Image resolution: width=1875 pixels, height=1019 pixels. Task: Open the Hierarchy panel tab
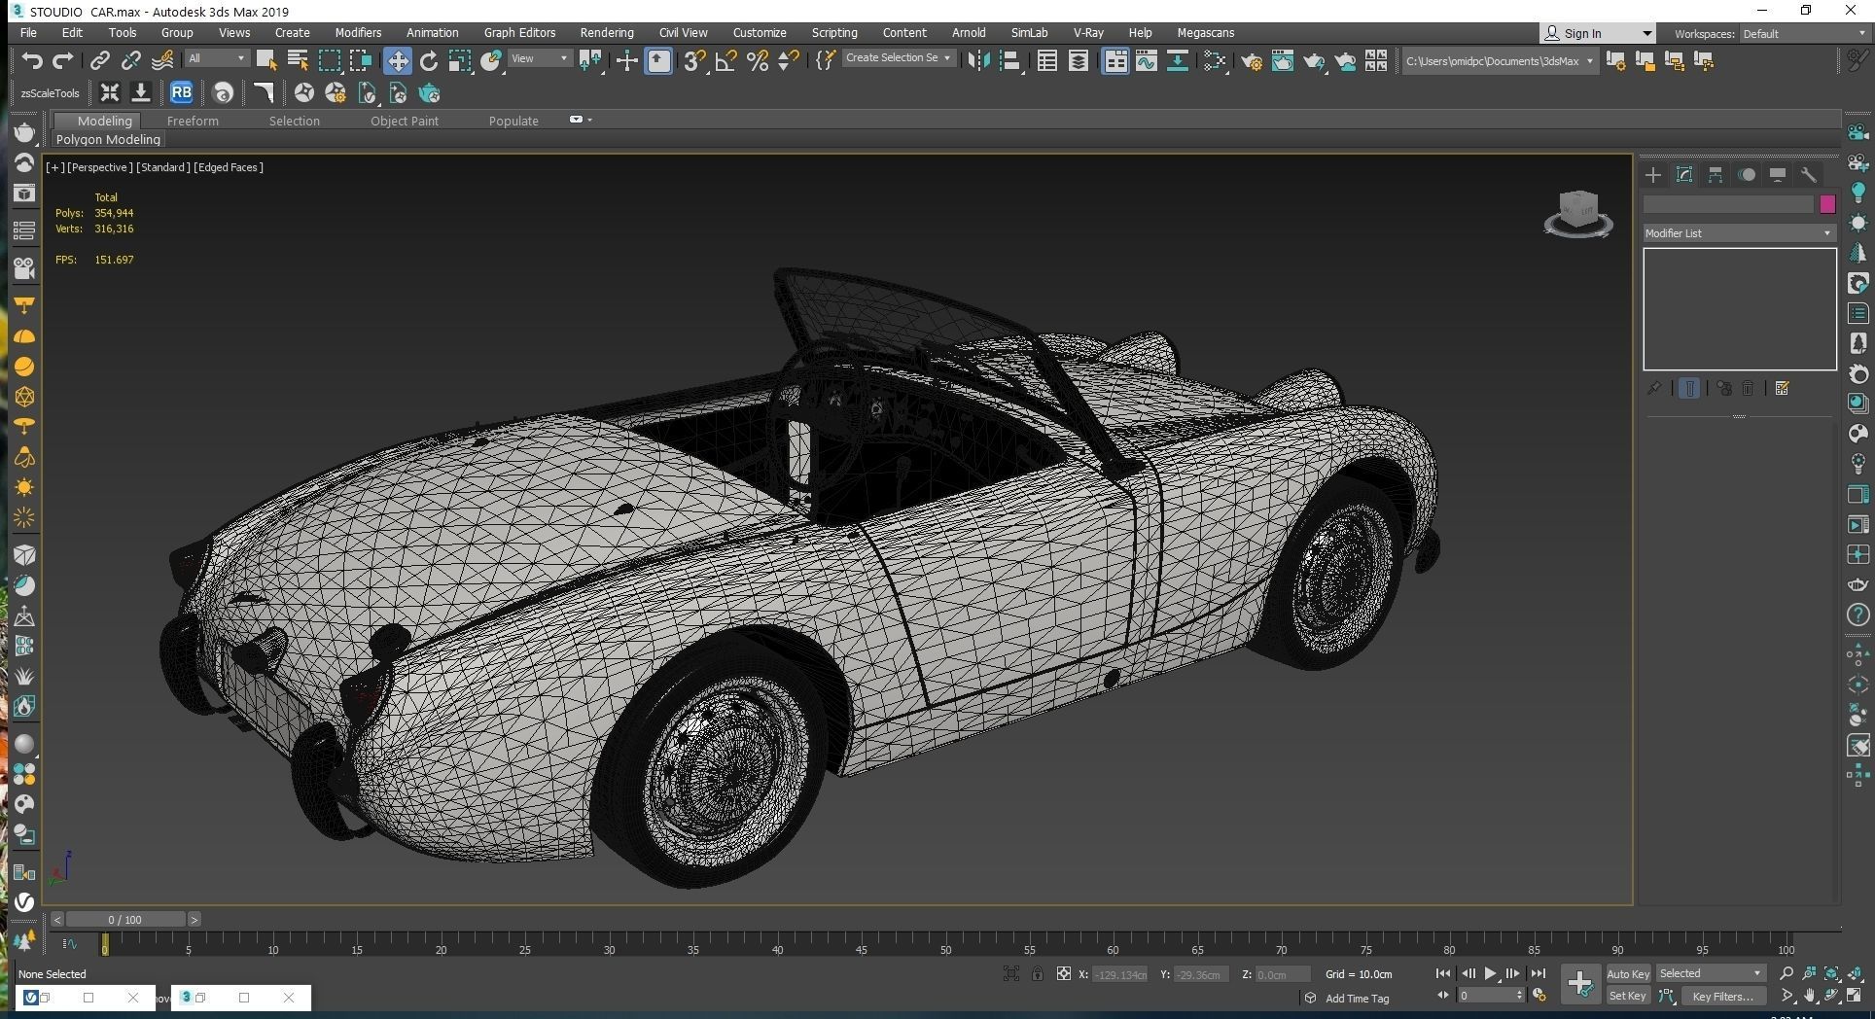point(1716,175)
